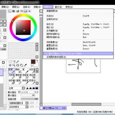
Task: Choose the 铅笔 pencil brush
Action: click(x=11, y=71)
